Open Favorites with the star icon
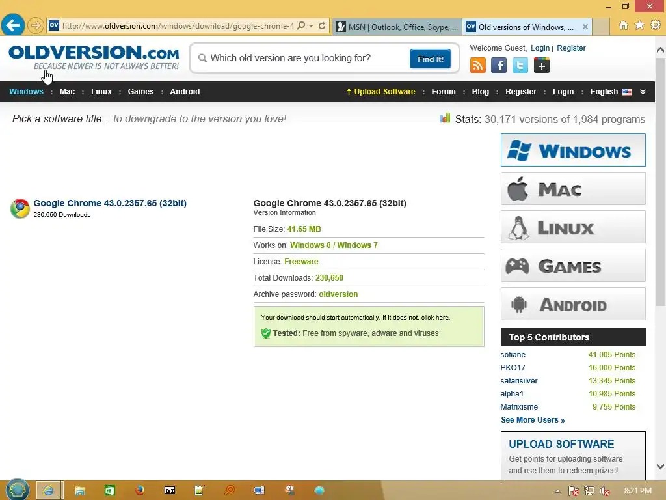666x500 pixels. pyautogui.click(x=639, y=25)
